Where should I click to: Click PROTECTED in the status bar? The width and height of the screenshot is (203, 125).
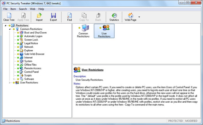pos(175,121)
